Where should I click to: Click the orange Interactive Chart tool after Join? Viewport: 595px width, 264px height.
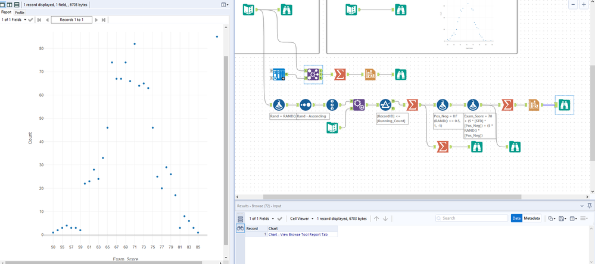[370, 74]
